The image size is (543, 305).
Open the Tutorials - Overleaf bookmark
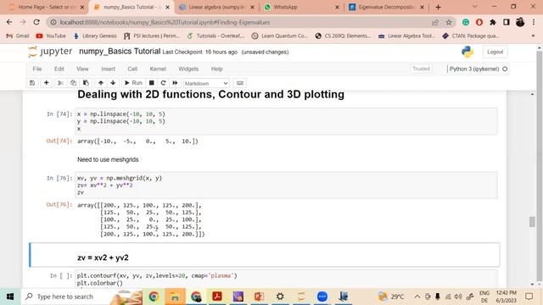[216, 36]
